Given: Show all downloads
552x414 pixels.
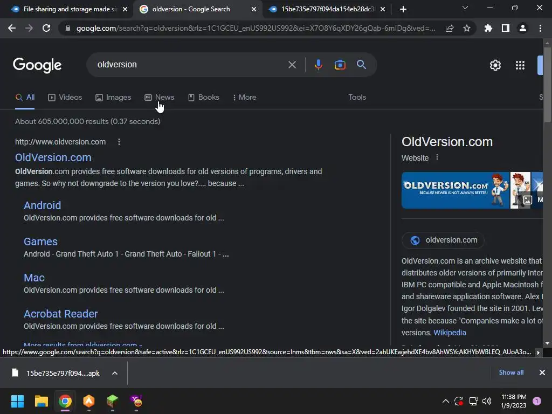Looking at the screenshot, I should (x=511, y=373).
